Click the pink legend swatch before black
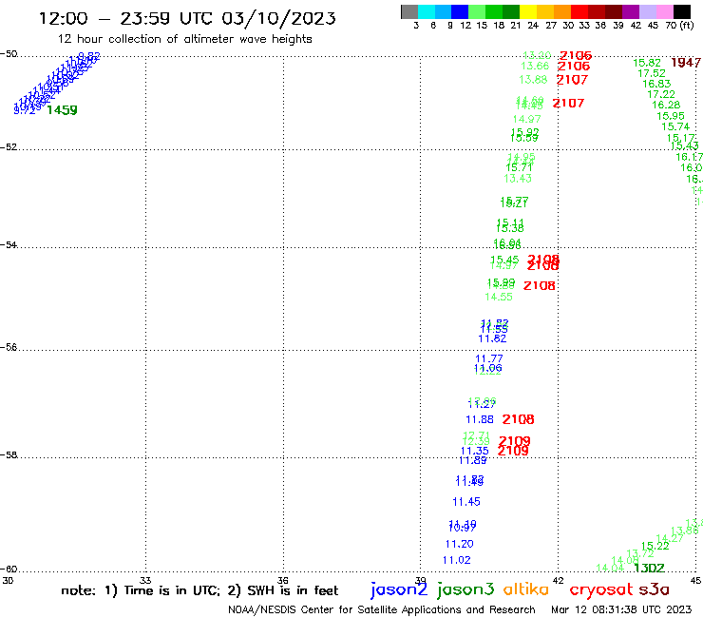The width and height of the screenshot is (703, 618). click(665, 11)
